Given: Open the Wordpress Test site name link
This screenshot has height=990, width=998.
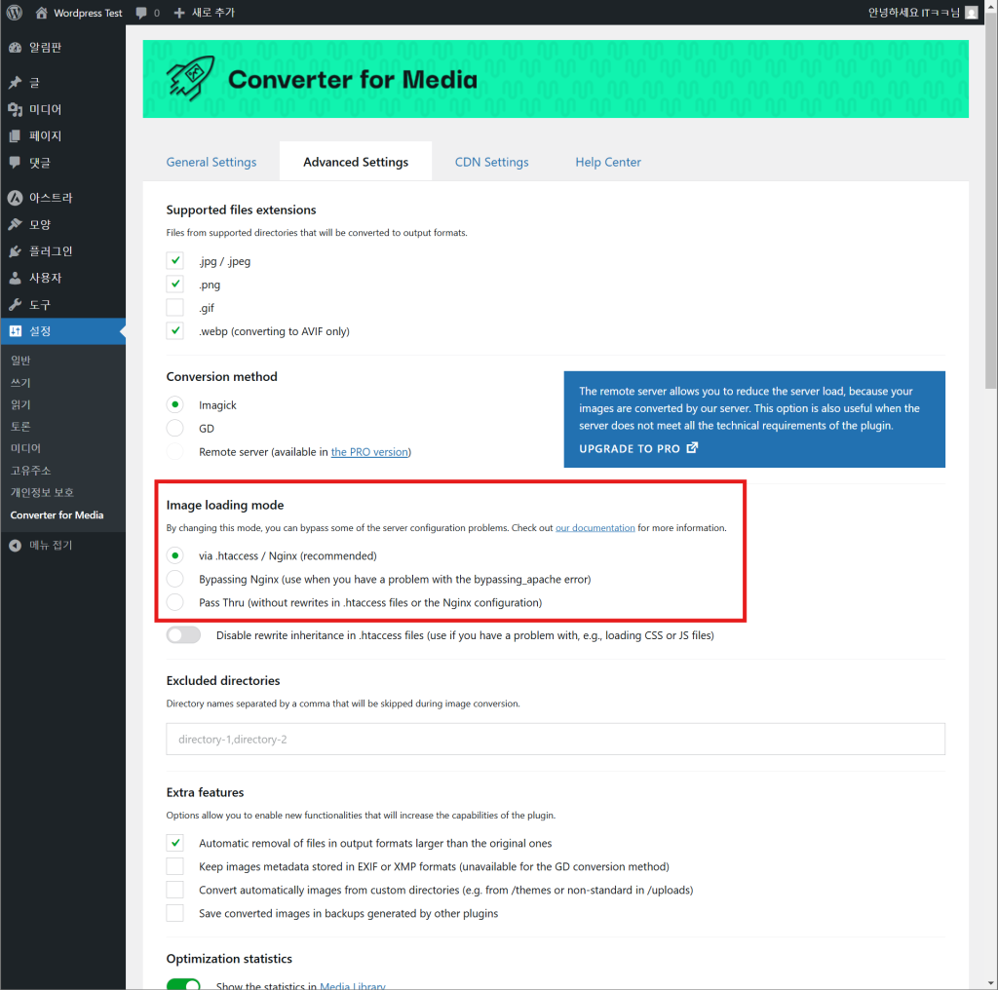Looking at the screenshot, I should (x=88, y=13).
